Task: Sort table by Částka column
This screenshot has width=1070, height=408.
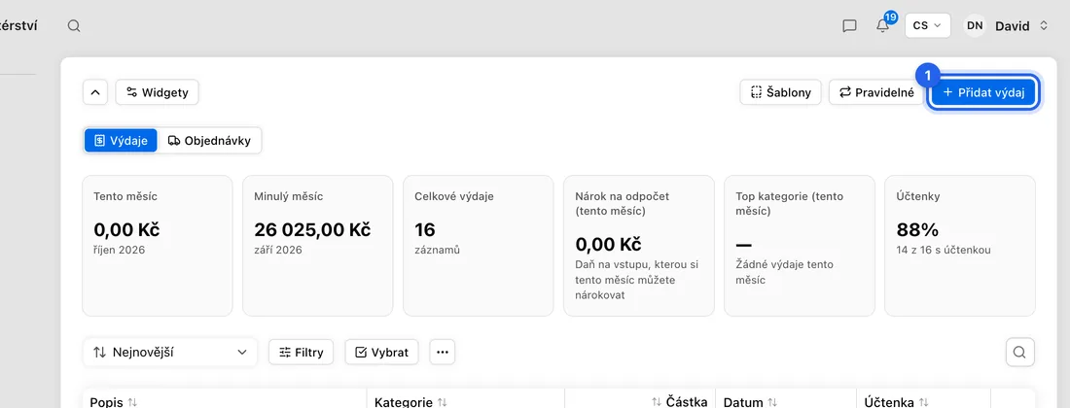Action: [x=679, y=402]
